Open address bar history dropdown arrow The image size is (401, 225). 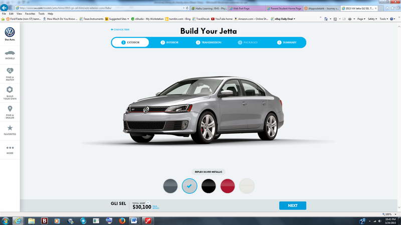(183, 8)
